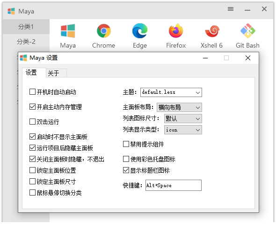The image size is (276, 231).
Task: Switch to the 设置 tab
Action: pos(34,72)
